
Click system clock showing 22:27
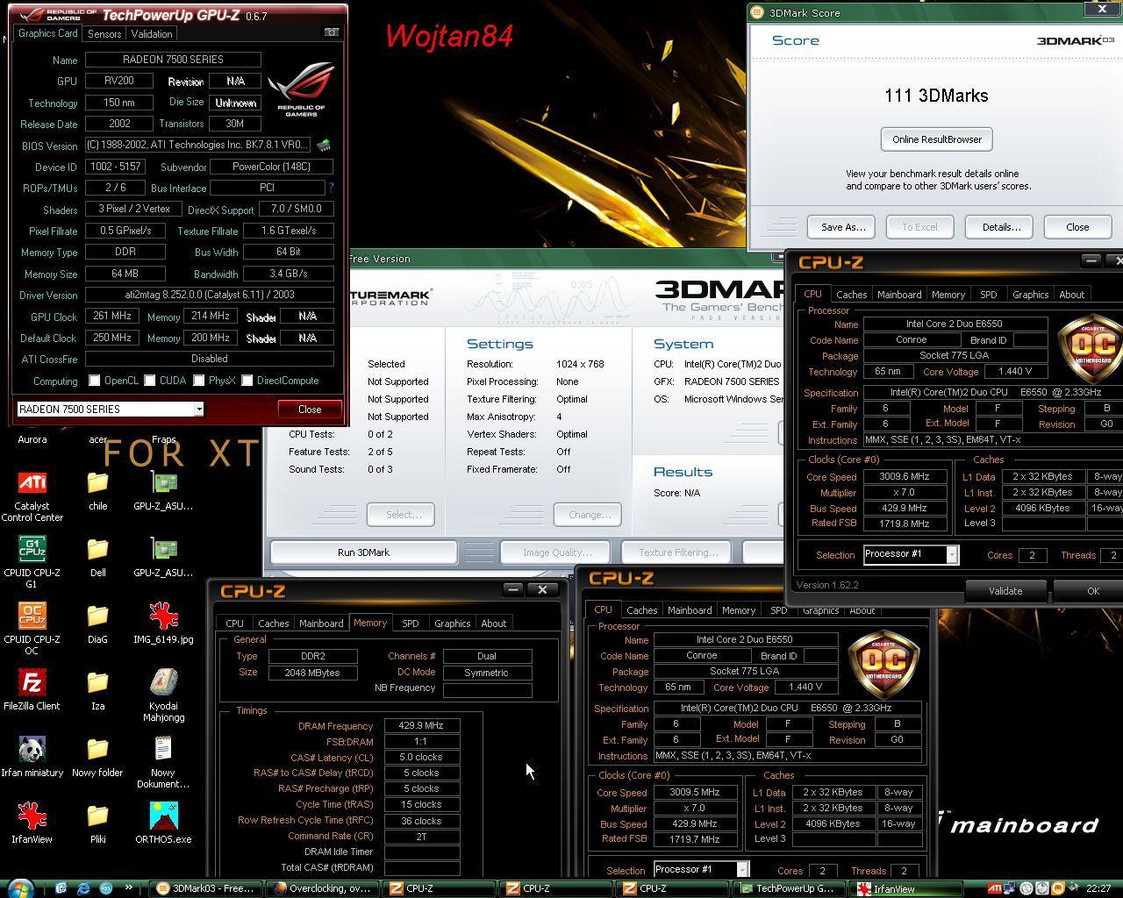tap(1098, 888)
